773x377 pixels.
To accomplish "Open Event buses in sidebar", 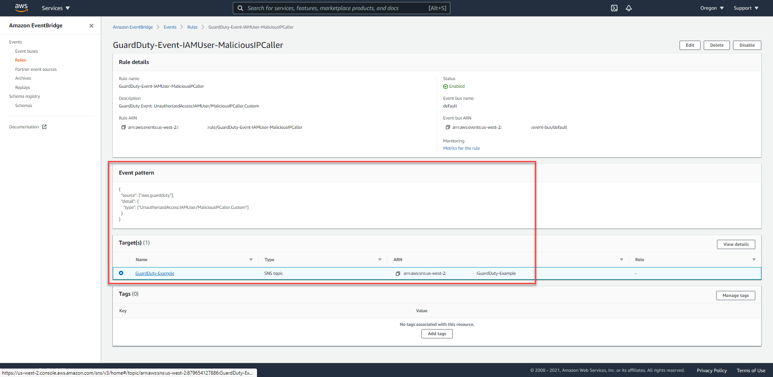I will [x=27, y=51].
